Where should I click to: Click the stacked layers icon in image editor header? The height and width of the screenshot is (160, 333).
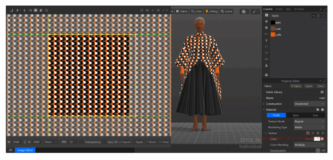click(x=147, y=10)
